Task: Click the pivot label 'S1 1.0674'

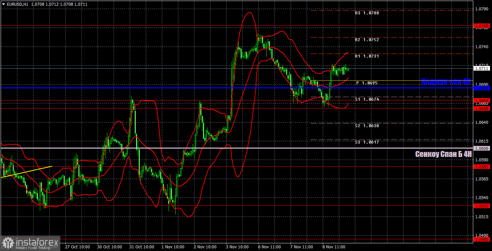Action: click(x=367, y=99)
